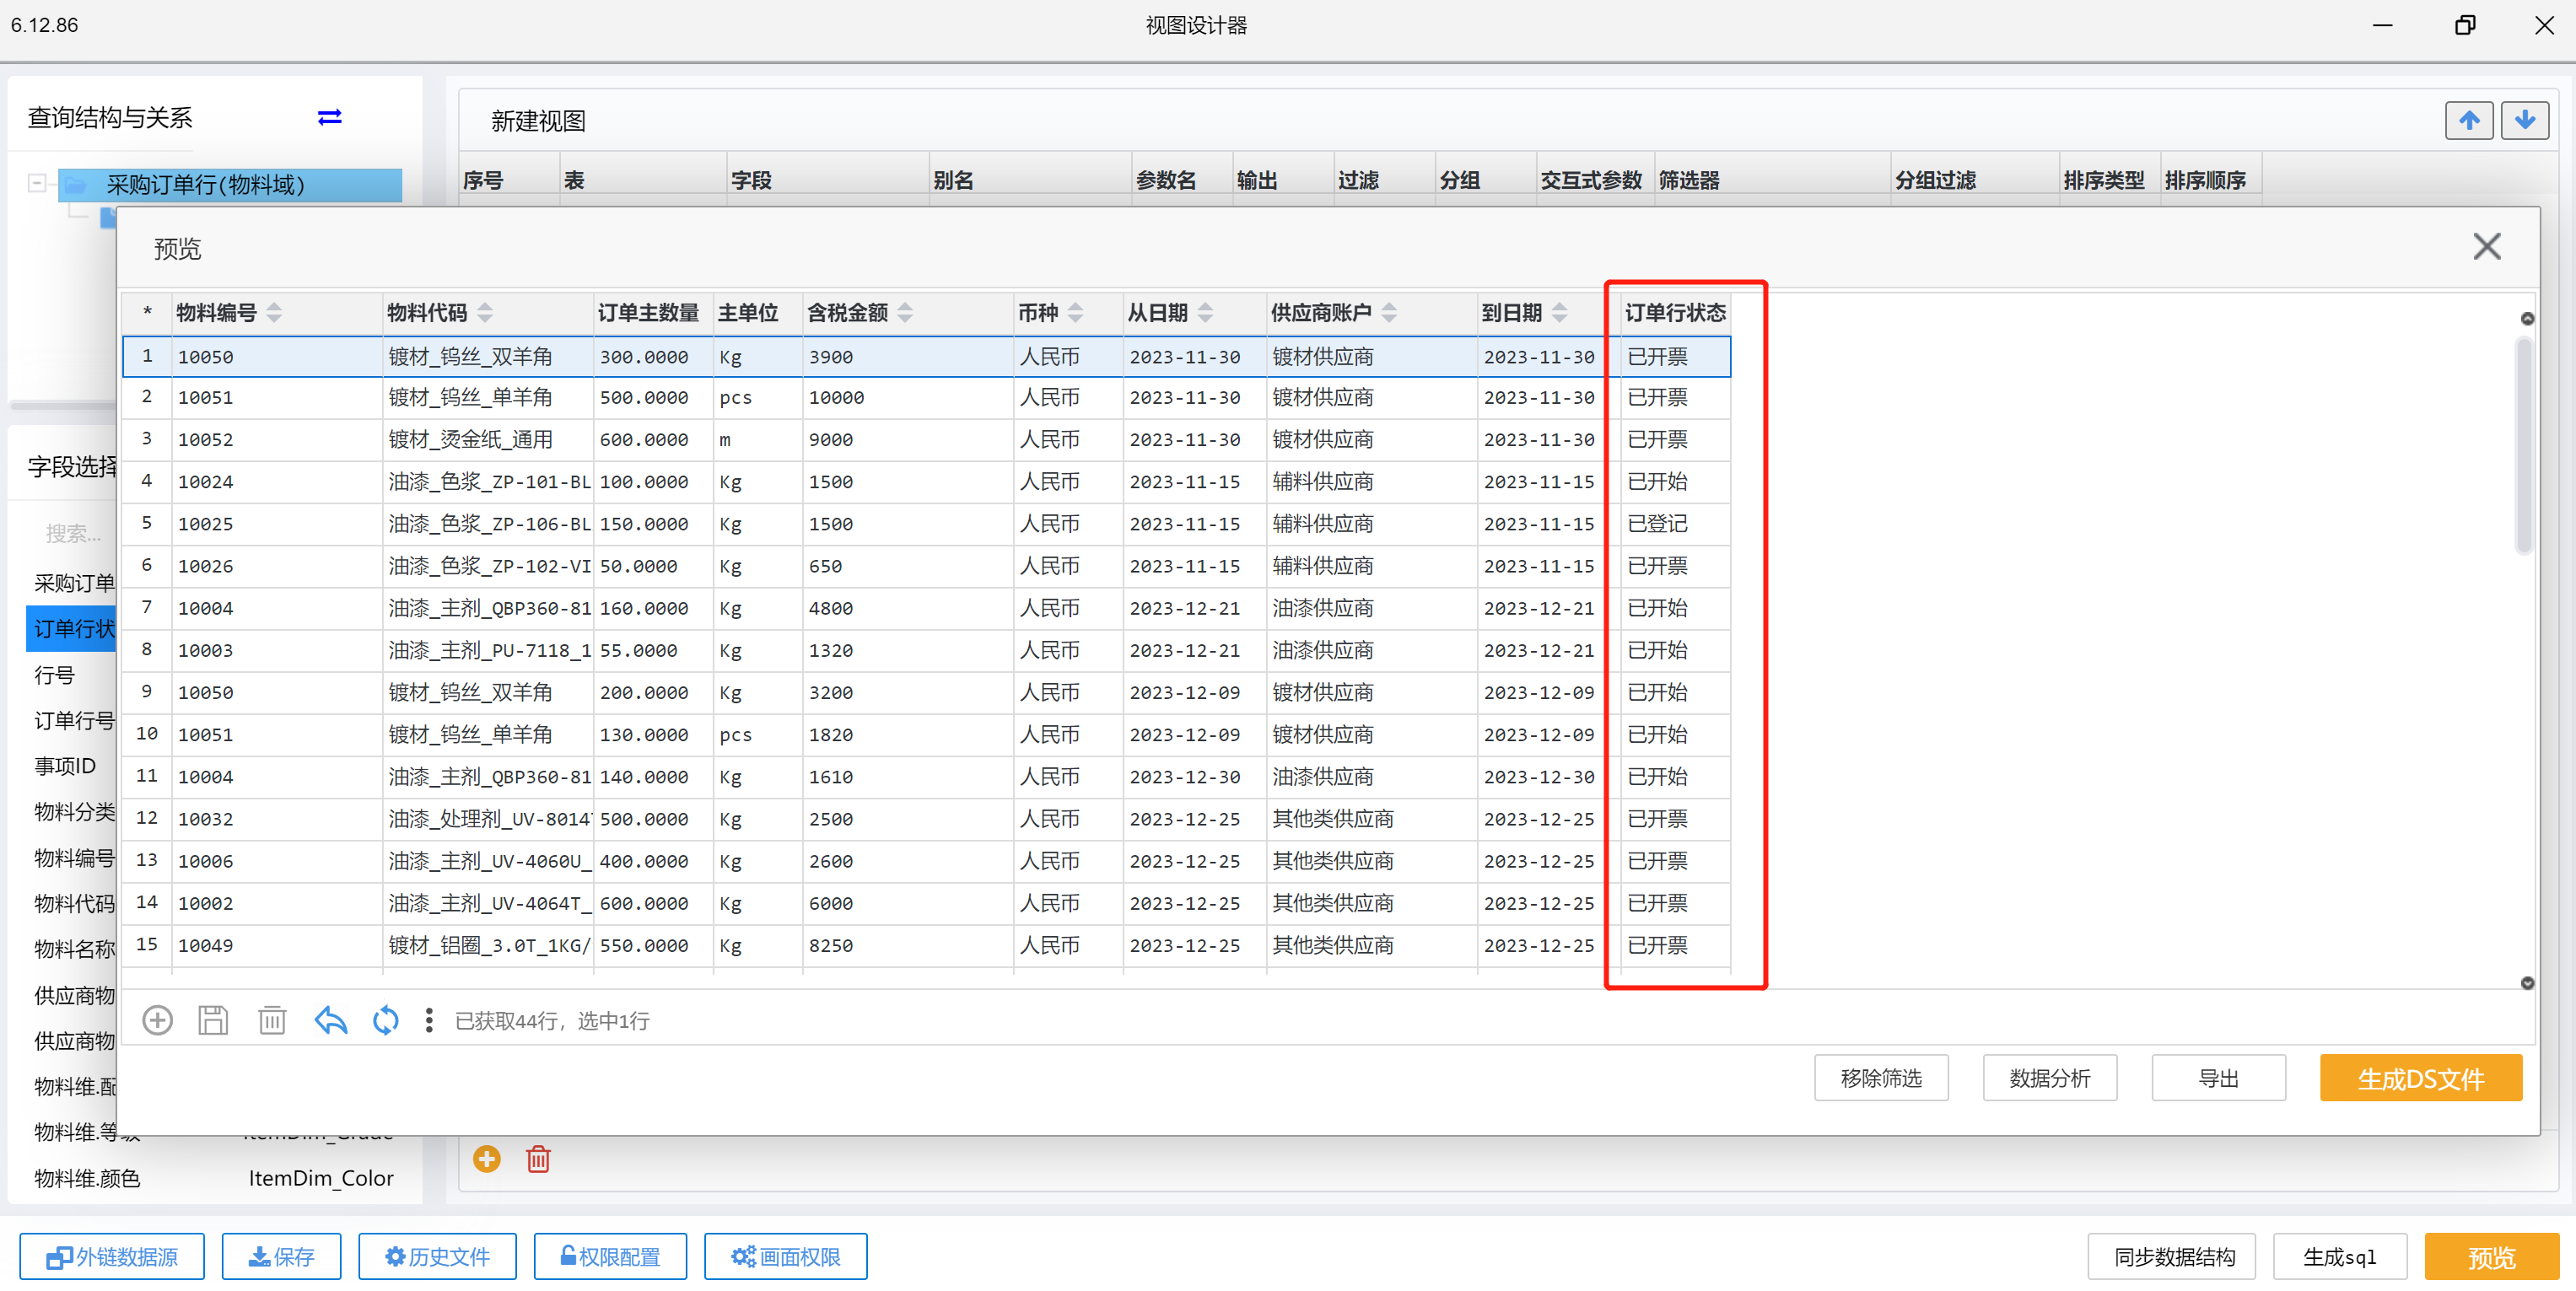Click the red delete trash icon below grid
Image resolution: width=2576 pixels, height=1291 pixels.
[538, 1159]
